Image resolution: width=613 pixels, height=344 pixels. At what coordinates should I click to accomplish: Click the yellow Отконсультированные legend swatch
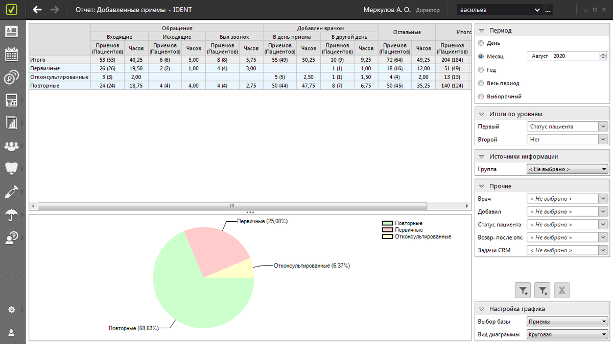pos(388,236)
